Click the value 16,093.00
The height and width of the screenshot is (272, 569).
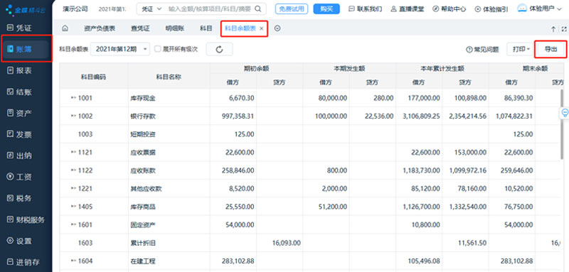pyautogui.click(x=287, y=243)
